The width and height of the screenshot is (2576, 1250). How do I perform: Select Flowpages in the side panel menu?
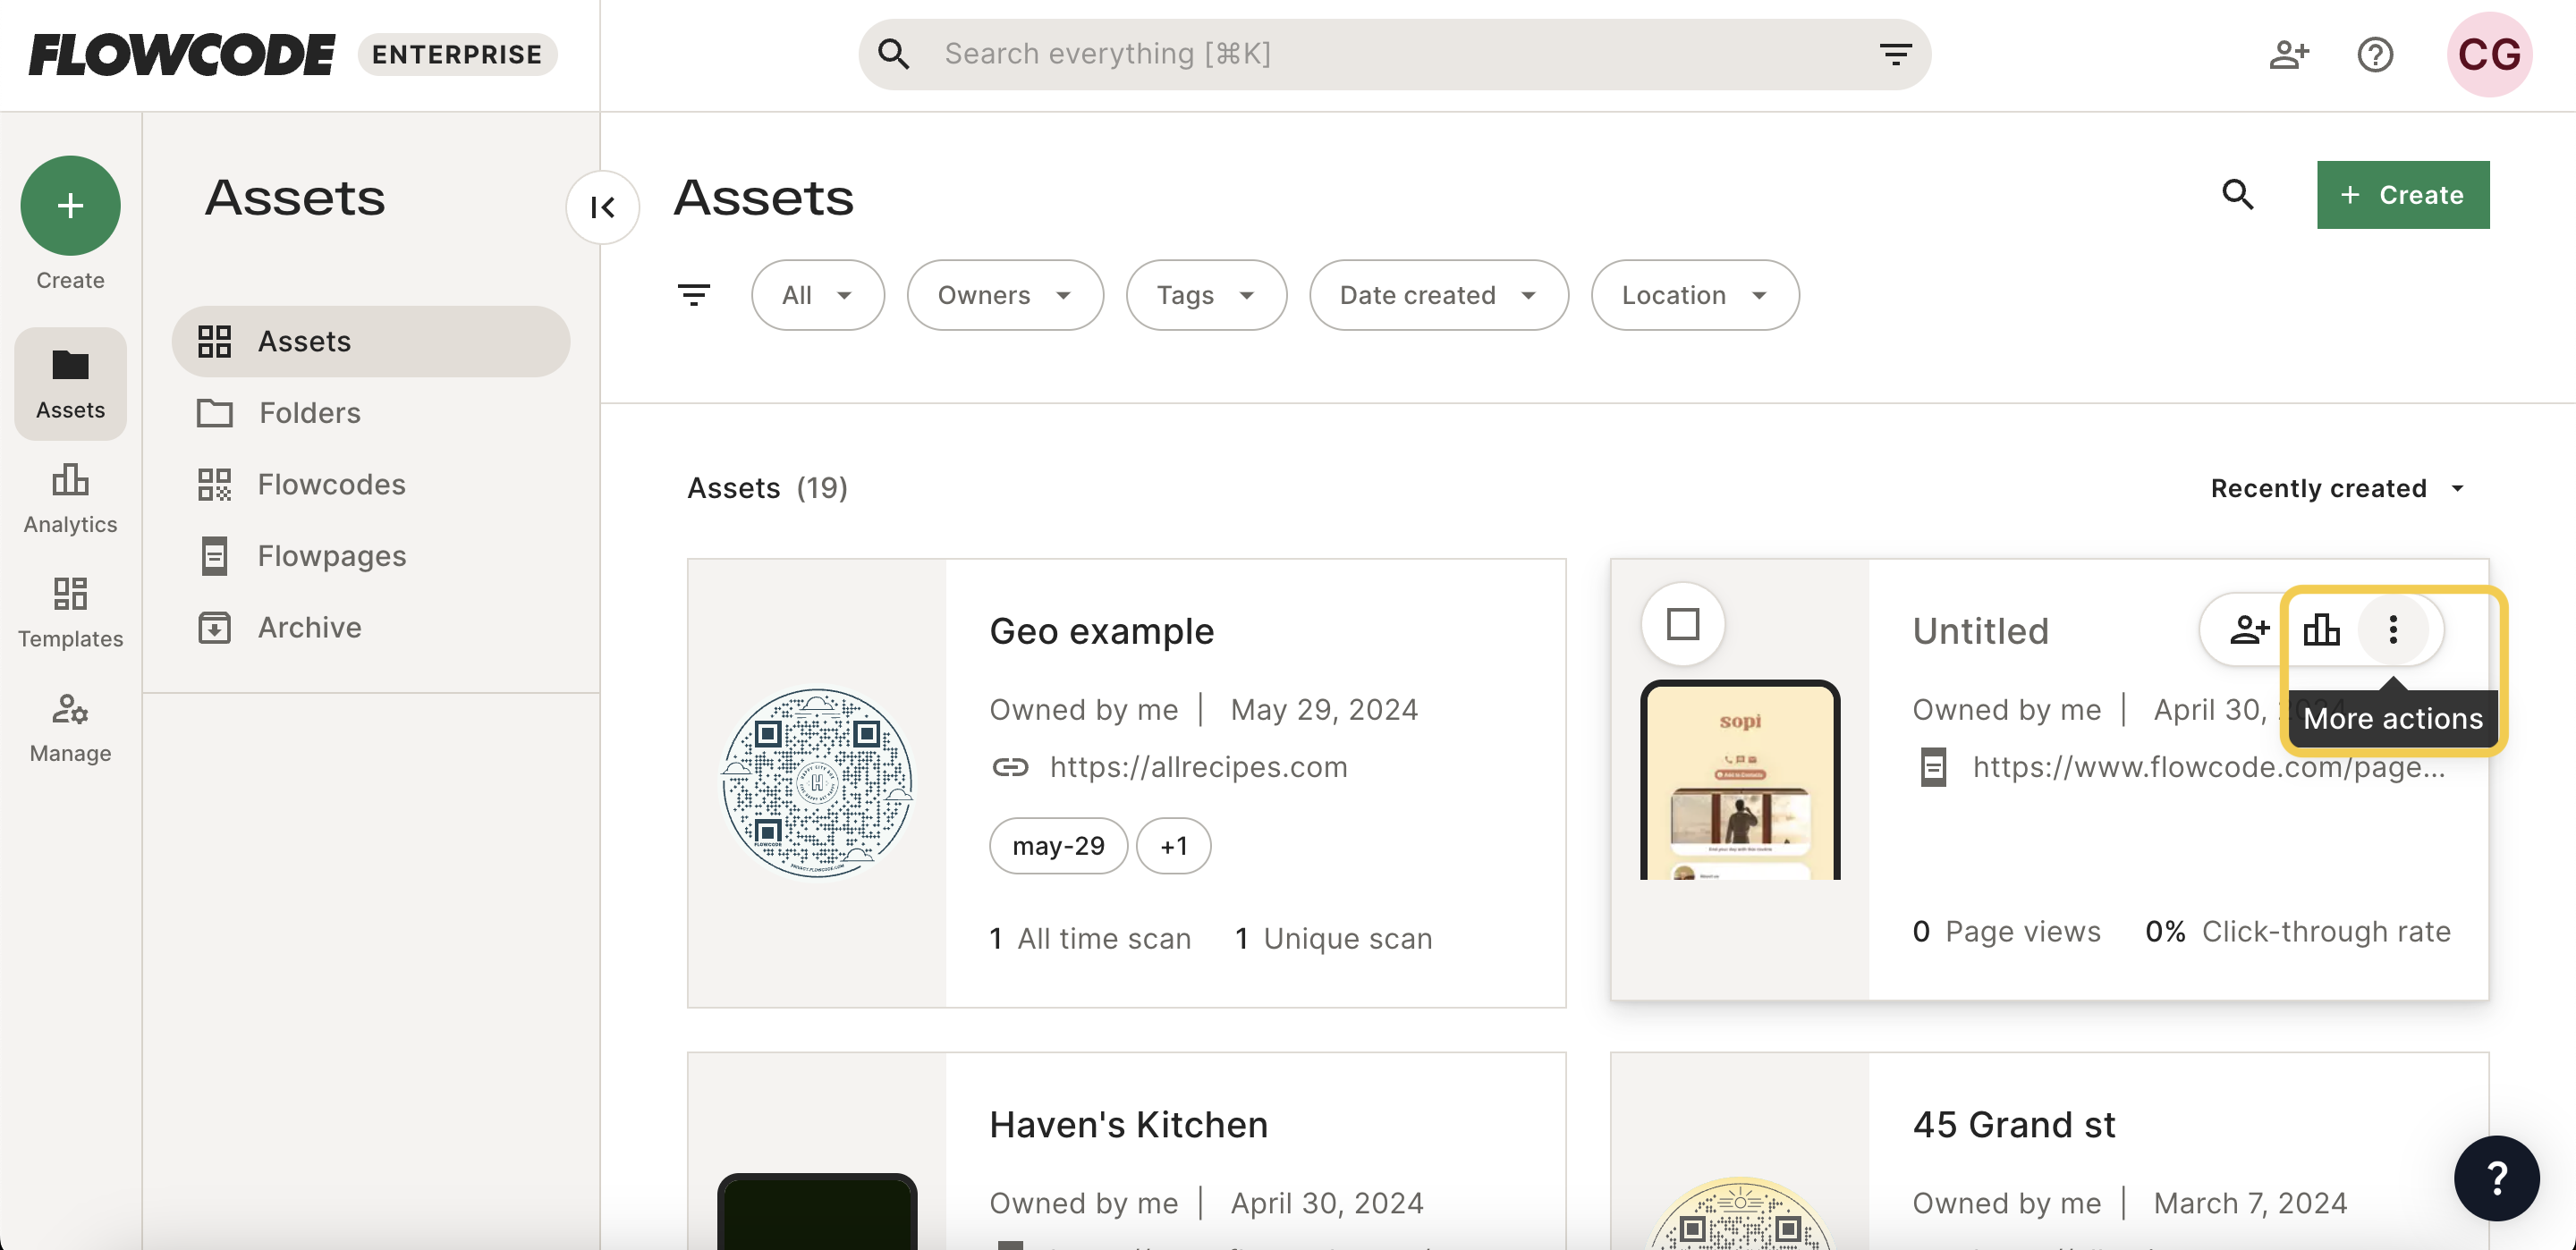371,555
